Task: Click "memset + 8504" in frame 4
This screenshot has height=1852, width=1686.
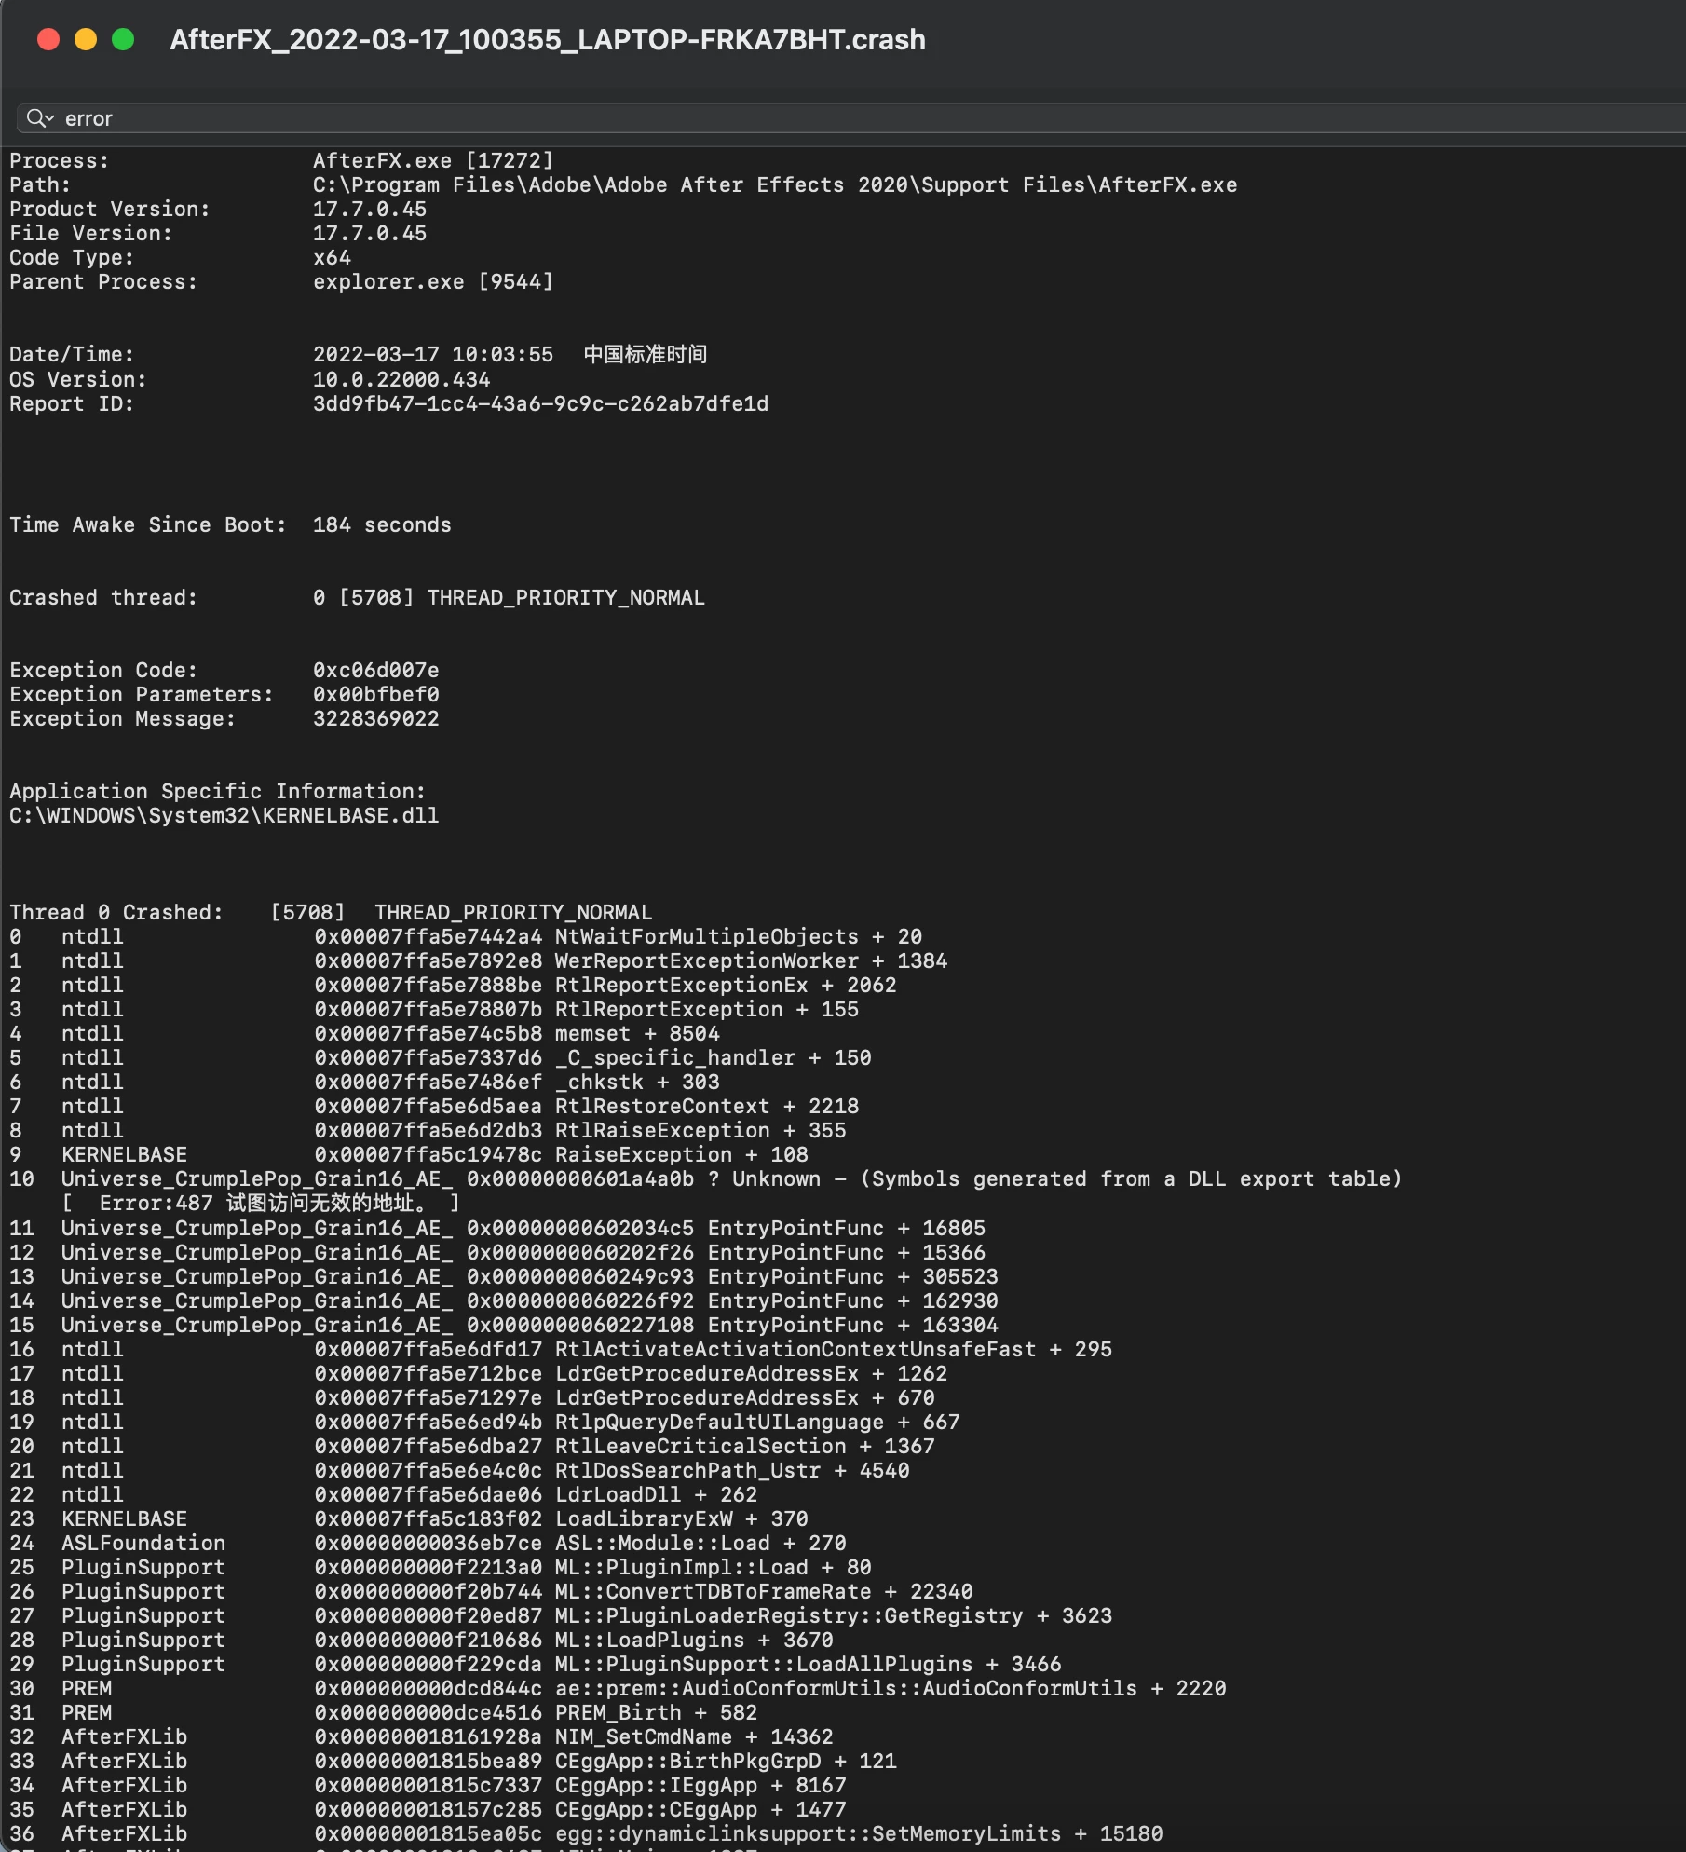Action: click(x=637, y=1033)
